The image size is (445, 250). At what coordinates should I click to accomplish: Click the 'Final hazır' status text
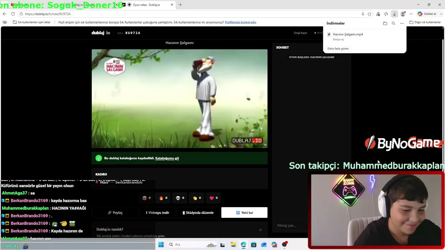click(x=300, y=33)
